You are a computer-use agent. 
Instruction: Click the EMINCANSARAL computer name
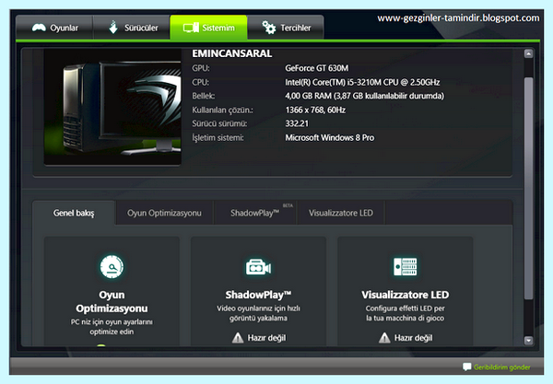click(231, 53)
